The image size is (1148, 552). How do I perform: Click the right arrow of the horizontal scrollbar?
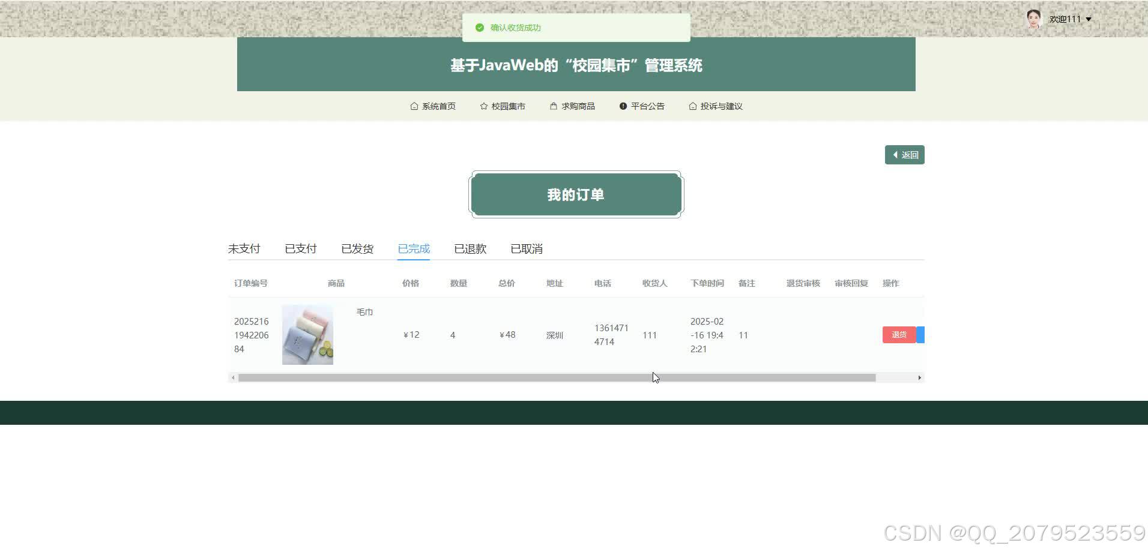(x=919, y=377)
